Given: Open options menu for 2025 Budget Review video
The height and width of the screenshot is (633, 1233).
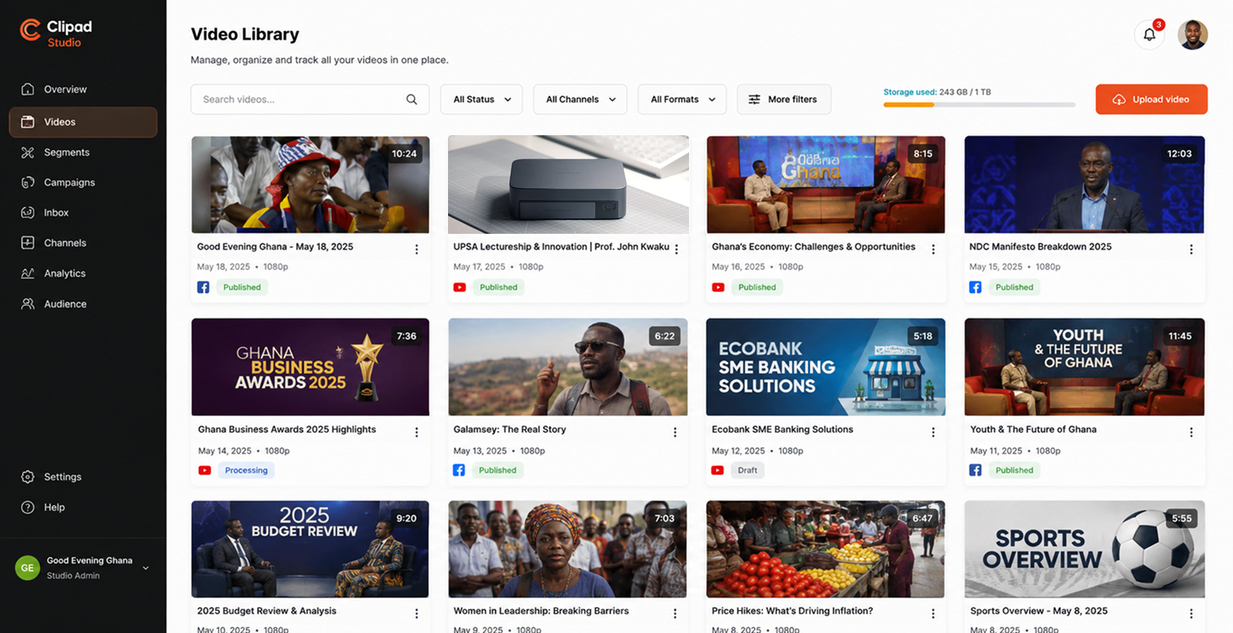Looking at the screenshot, I should coord(416,613).
